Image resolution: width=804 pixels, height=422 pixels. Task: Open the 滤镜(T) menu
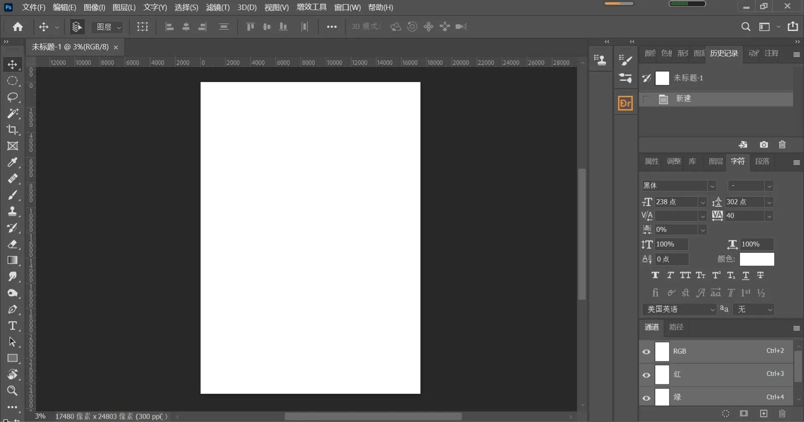217,8
